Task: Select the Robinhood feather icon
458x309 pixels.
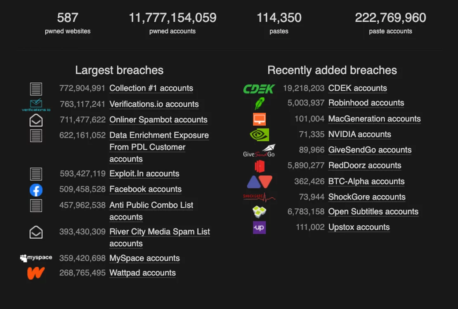Action: [259, 103]
